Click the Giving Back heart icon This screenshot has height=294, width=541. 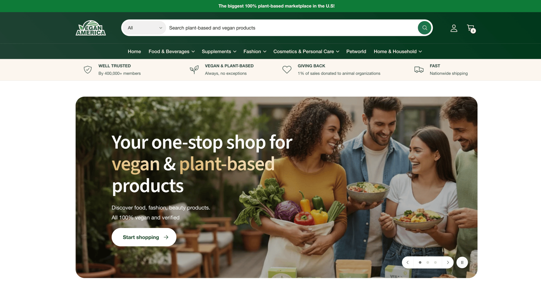(287, 70)
